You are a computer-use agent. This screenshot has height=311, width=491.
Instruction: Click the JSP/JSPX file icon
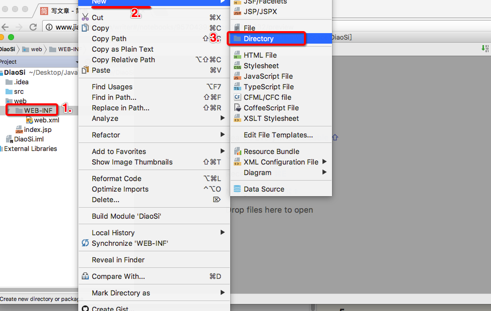click(237, 11)
